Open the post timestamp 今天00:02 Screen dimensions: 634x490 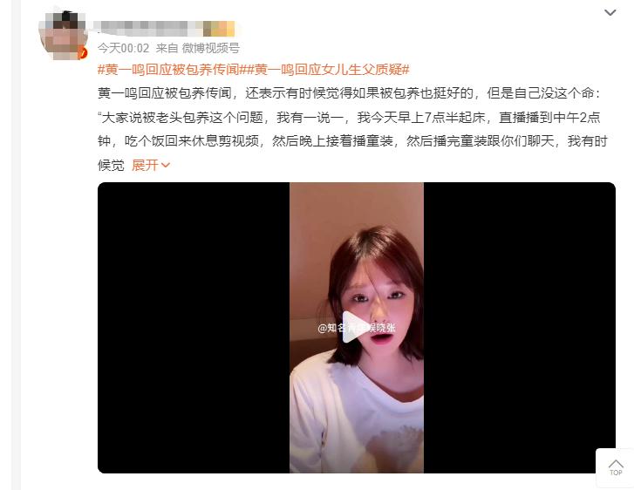[x=123, y=48]
